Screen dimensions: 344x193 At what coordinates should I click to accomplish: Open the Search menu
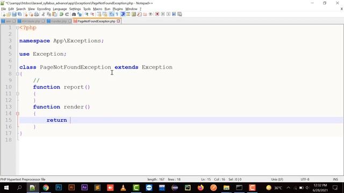click(21, 9)
